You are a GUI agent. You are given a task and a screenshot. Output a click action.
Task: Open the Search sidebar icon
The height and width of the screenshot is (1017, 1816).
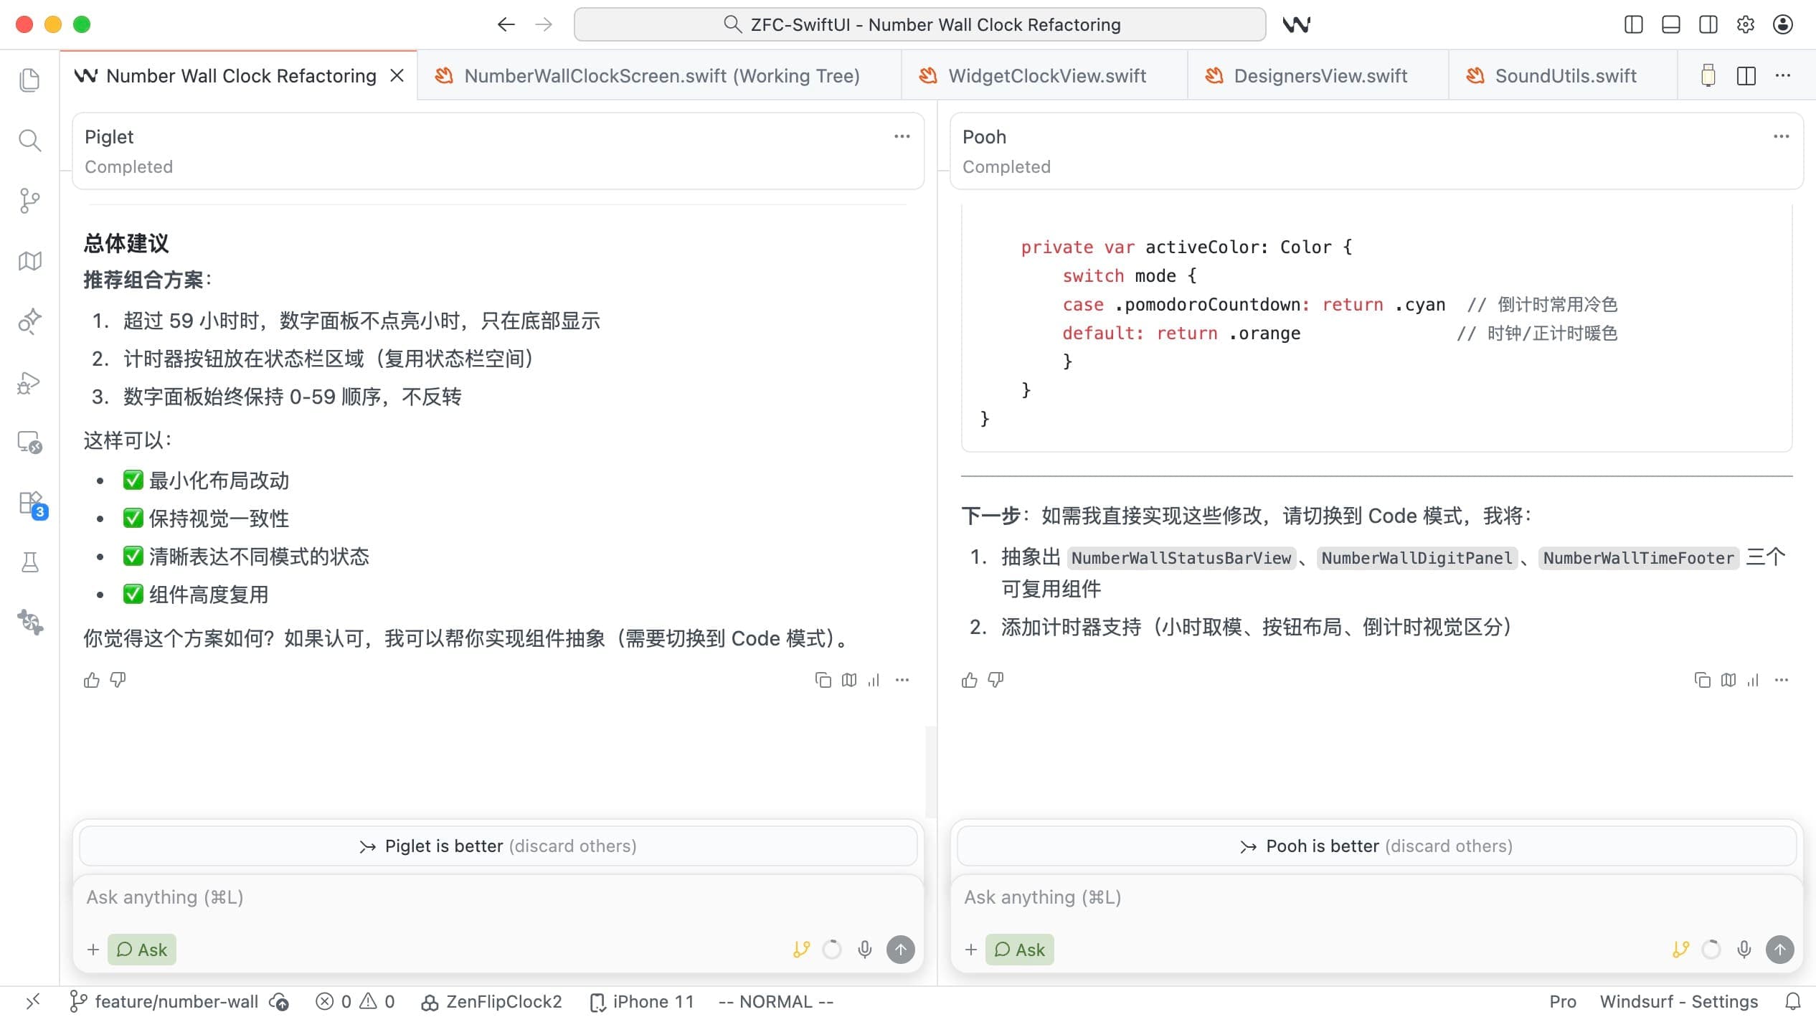[29, 141]
